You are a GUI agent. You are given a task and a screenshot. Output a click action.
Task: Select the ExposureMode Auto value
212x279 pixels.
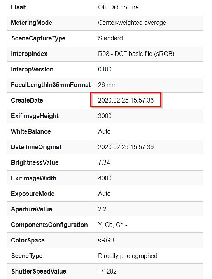(104, 194)
